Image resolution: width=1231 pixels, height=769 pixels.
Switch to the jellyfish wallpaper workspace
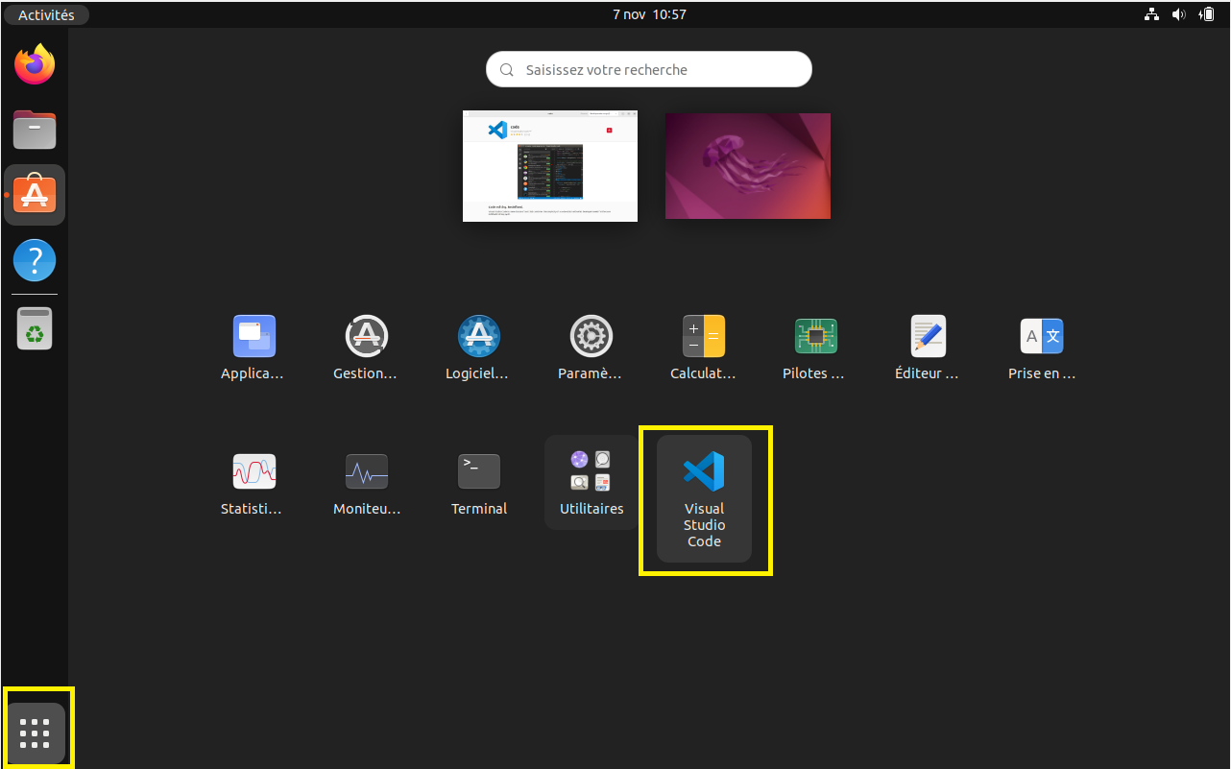[x=747, y=166]
